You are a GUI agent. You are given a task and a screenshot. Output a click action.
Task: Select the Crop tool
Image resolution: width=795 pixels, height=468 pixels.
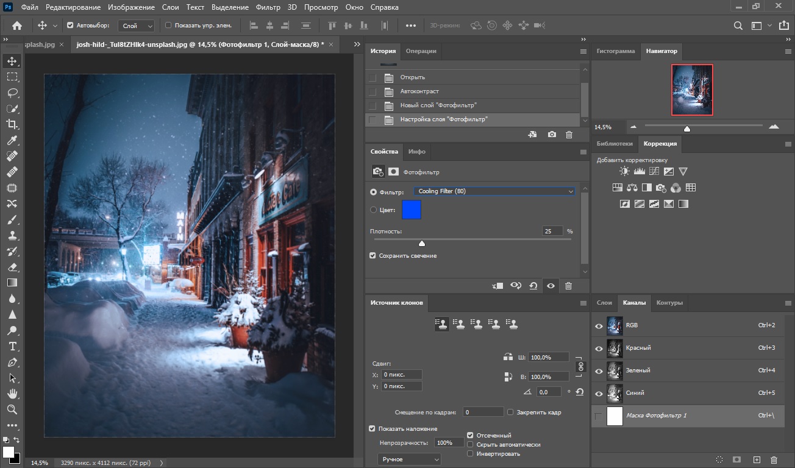pyautogui.click(x=12, y=124)
